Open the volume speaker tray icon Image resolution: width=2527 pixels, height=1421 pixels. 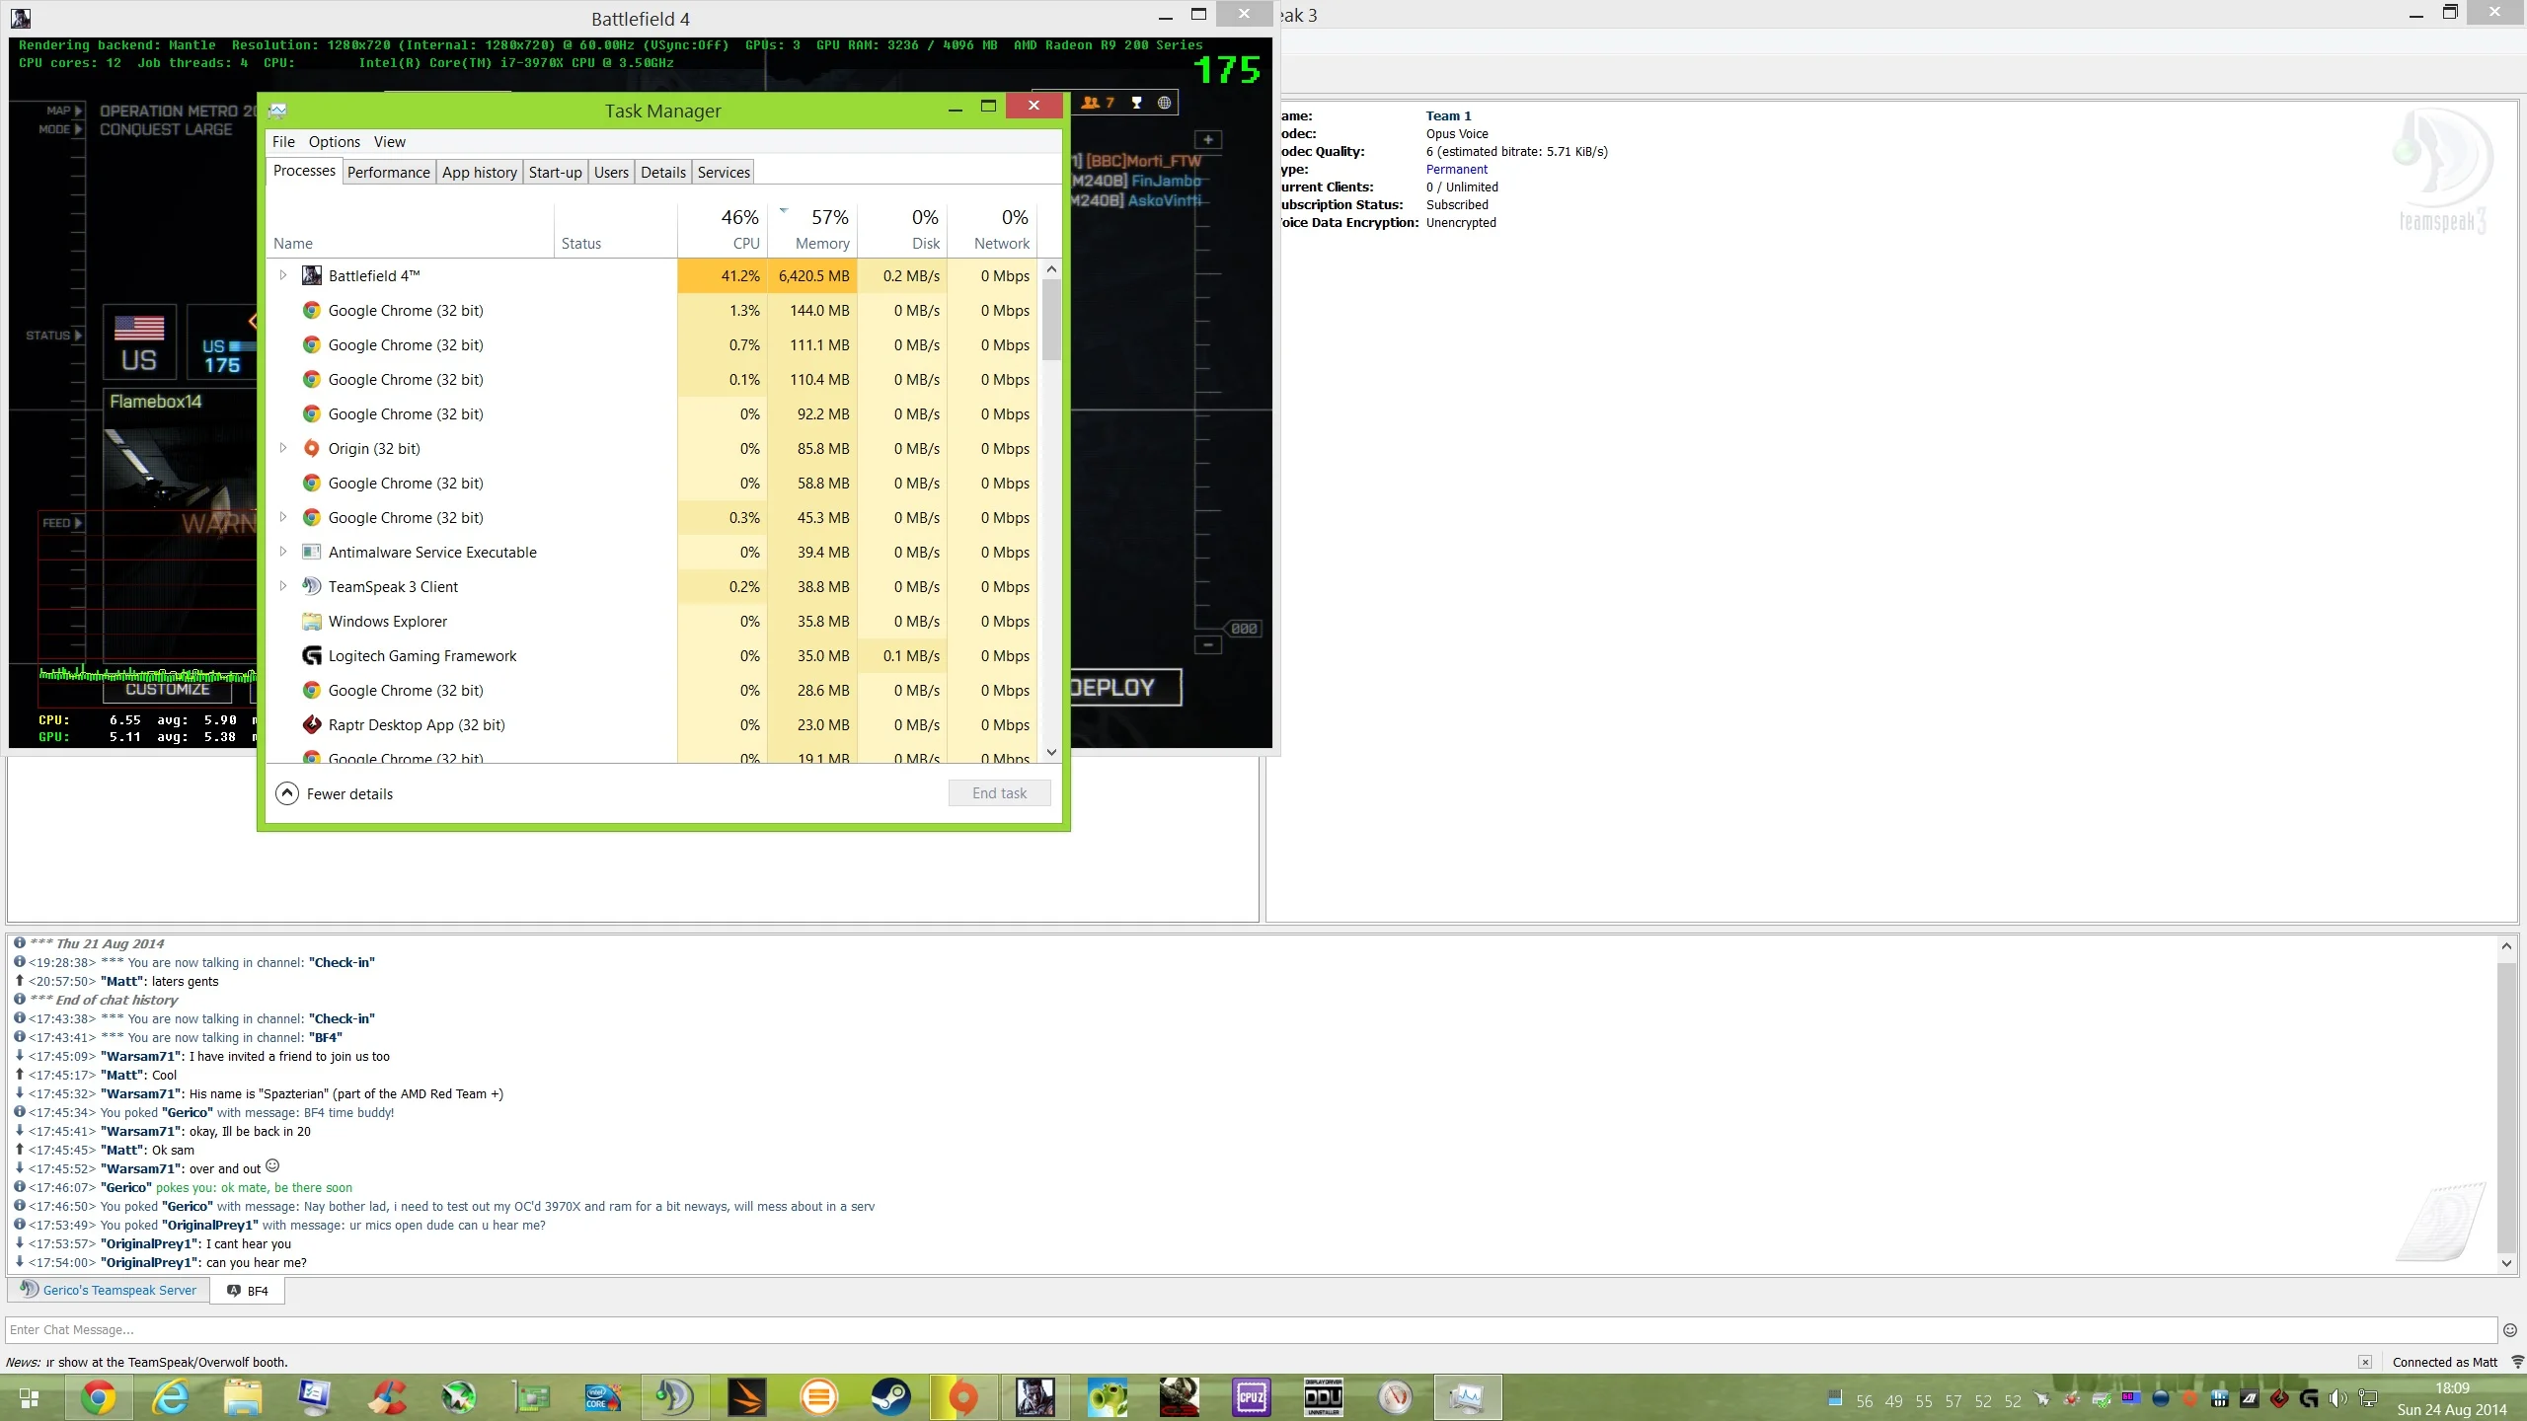(x=2337, y=1398)
